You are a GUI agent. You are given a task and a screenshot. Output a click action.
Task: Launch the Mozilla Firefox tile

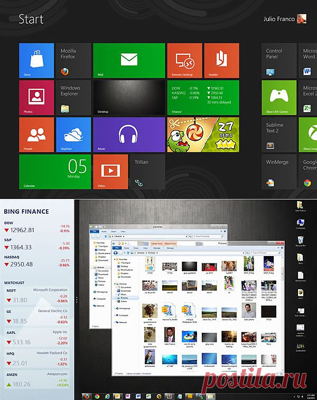(73, 60)
